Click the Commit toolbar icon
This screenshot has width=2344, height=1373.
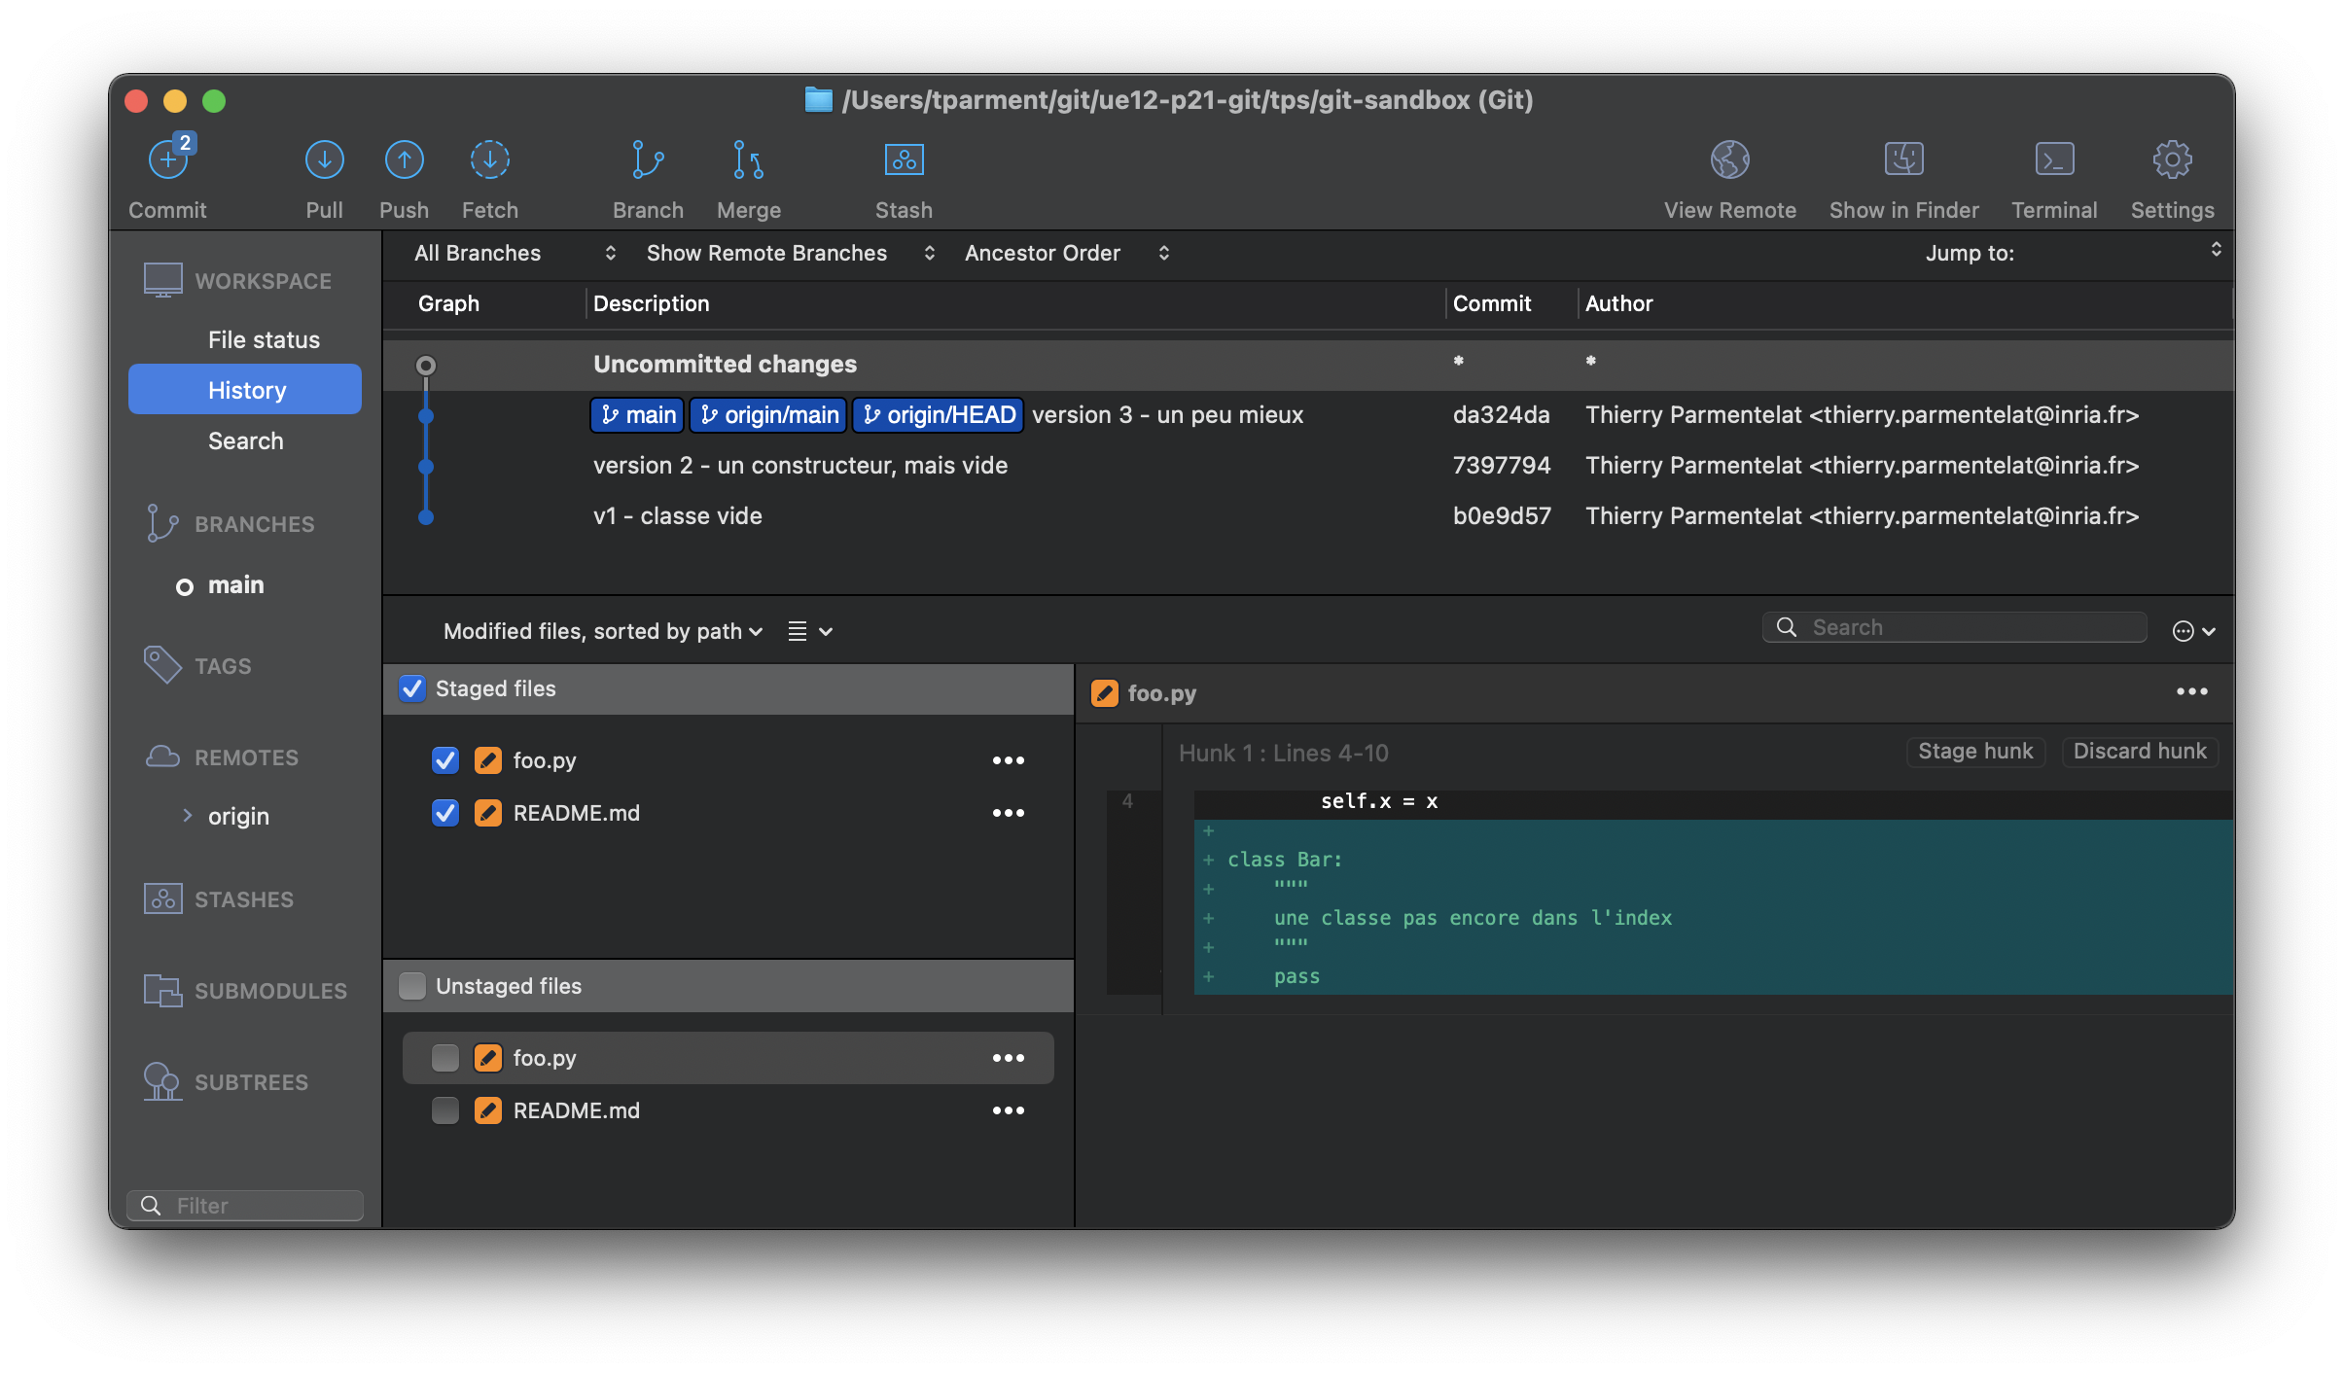click(x=168, y=160)
